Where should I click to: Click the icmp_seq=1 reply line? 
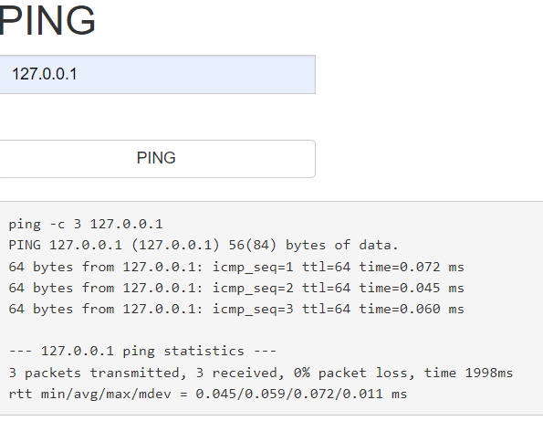coord(236,268)
